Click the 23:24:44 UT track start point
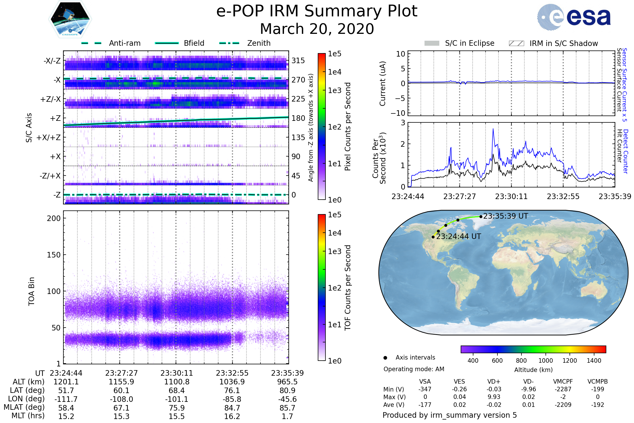This screenshot has width=634, height=423. 433,237
